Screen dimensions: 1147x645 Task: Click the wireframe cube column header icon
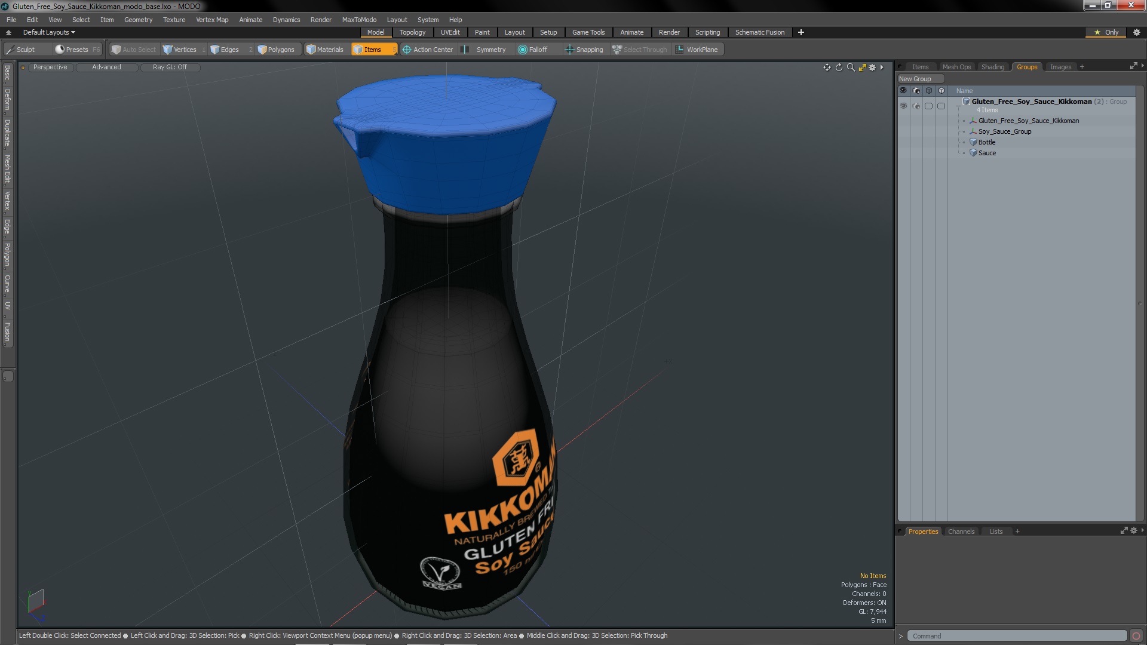(x=929, y=91)
